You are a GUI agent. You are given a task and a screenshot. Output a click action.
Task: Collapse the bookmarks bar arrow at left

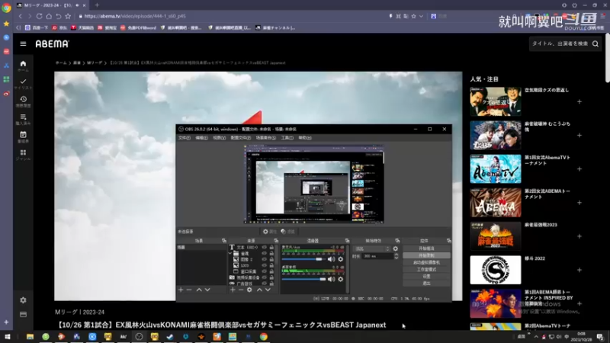click(18, 27)
